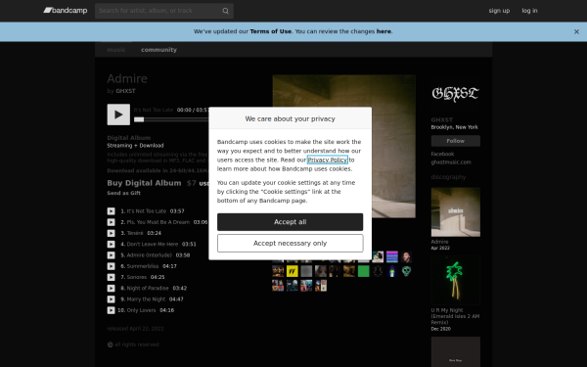The height and width of the screenshot is (367, 587).
Task: Play track 1 It's Not Too Late
Action: point(112,211)
